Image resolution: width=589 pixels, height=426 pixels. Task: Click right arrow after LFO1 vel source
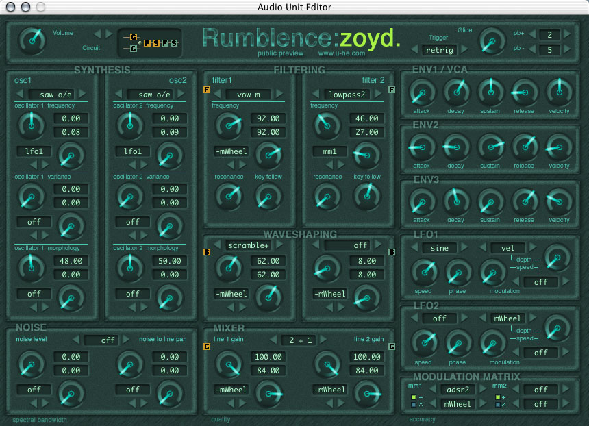(533, 247)
